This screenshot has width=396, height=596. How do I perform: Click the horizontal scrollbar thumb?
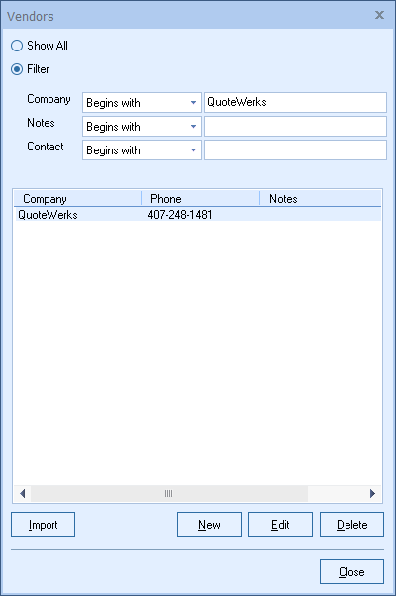coord(168,493)
